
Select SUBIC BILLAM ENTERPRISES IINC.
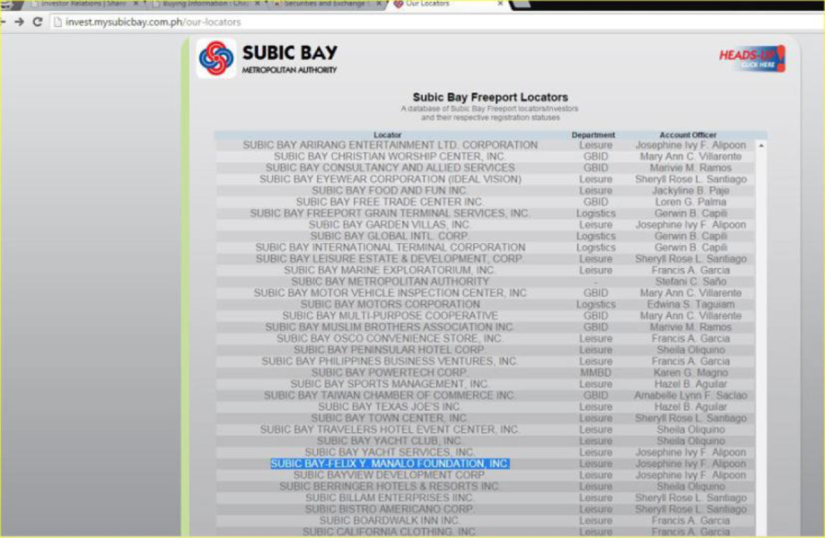tap(390, 498)
